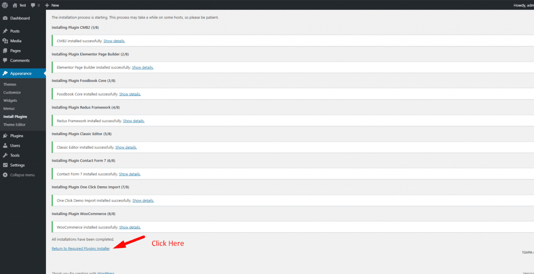Click the Dashboard gauge icon

coord(5,18)
